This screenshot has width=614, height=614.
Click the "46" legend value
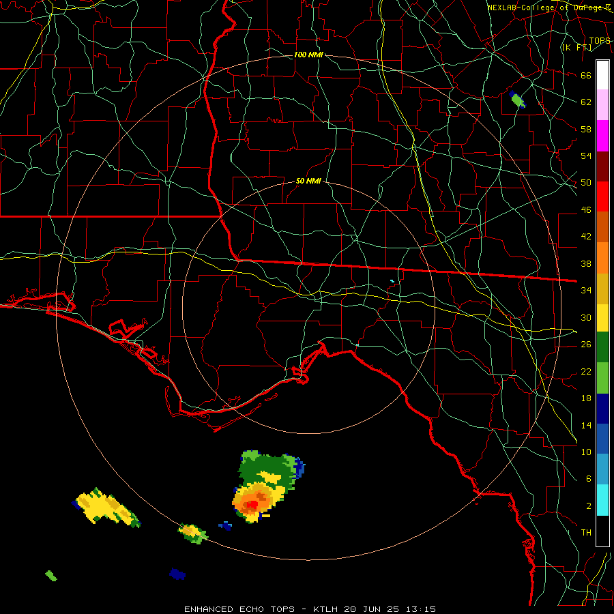pyautogui.click(x=586, y=210)
